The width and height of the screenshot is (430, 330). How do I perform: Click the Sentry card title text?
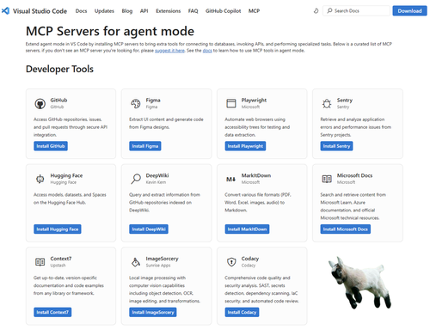pyautogui.click(x=345, y=100)
